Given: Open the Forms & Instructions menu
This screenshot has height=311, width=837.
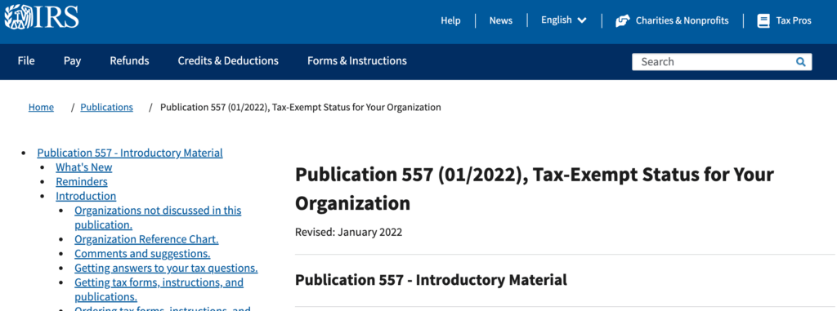Looking at the screenshot, I should click(x=356, y=61).
